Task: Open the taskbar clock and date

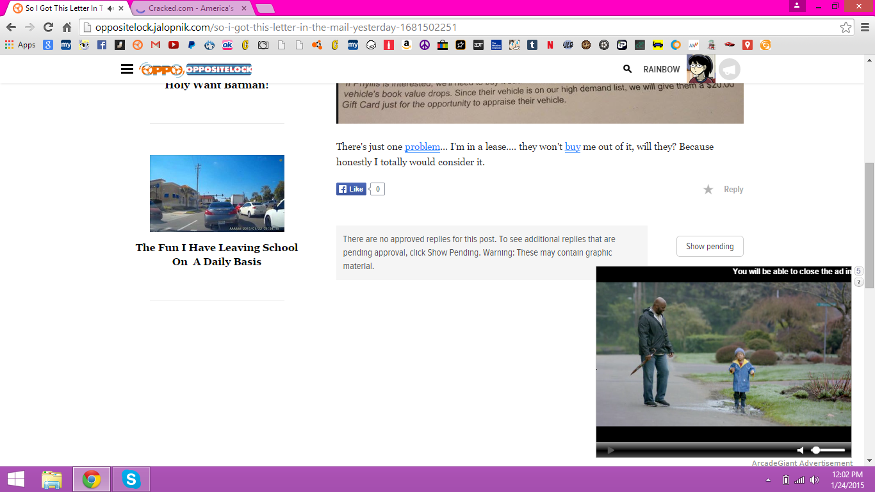Action: [x=847, y=479]
